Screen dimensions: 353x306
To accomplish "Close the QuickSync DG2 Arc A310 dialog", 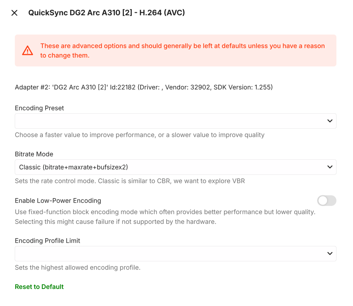I will tap(14, 13).
